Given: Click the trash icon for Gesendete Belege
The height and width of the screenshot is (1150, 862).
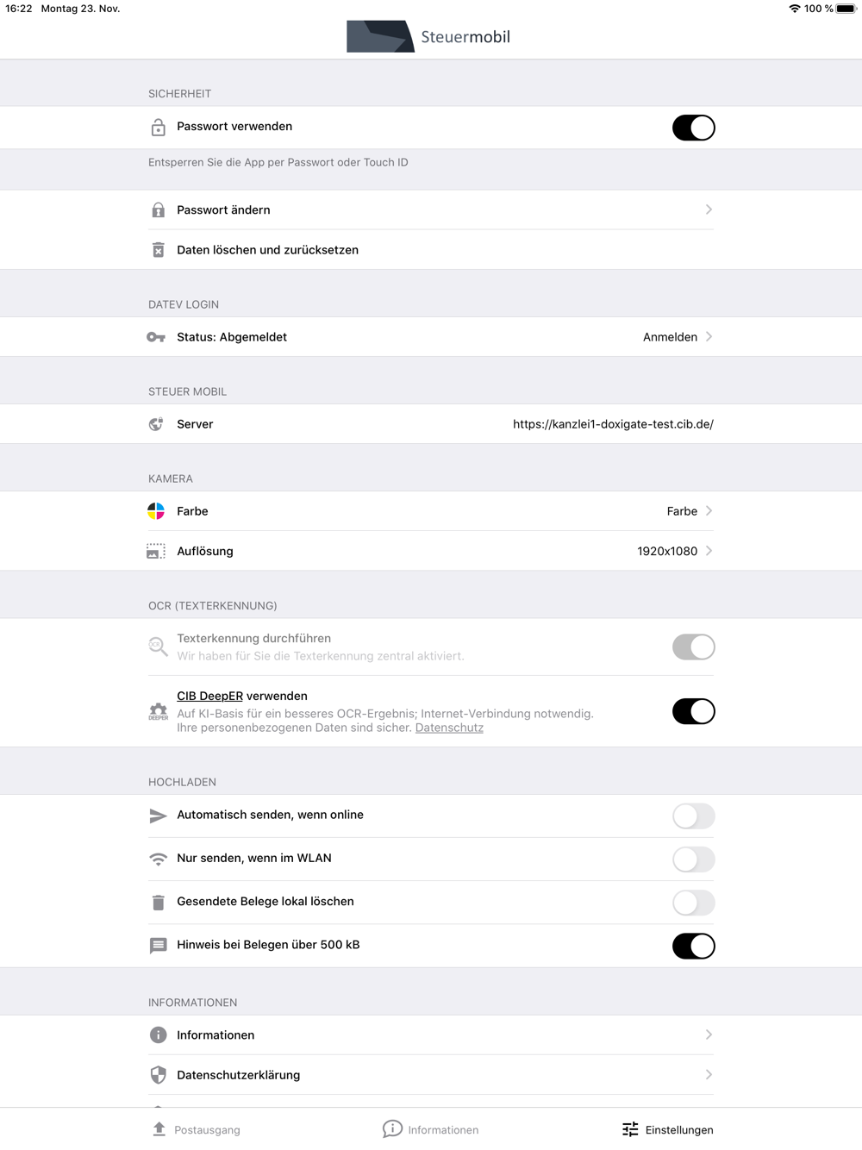Looking at the screenshot, I should click(x=158, y=903).
